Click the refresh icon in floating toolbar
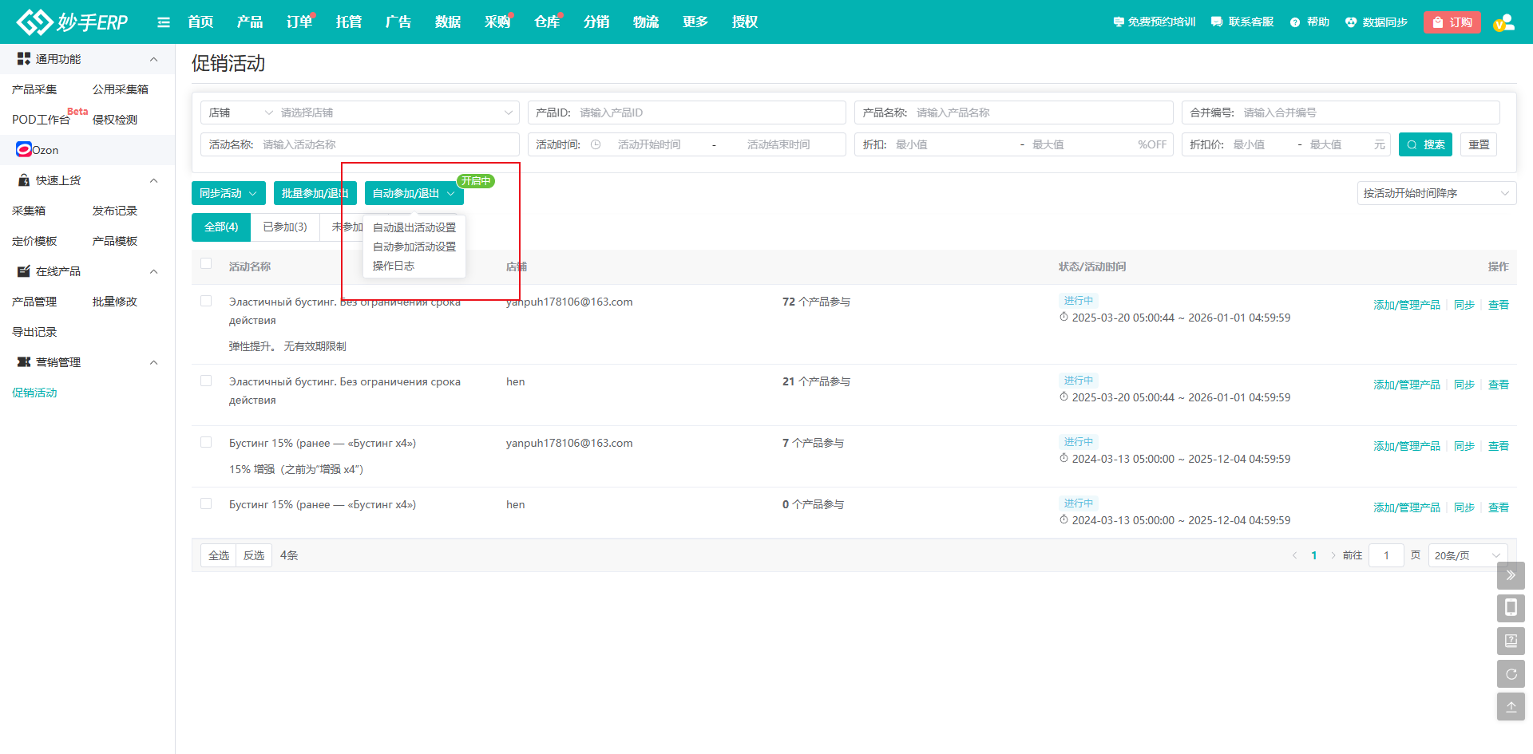Image resolution: width=1533 pixels, height=754 pixels. (1511, 674)
